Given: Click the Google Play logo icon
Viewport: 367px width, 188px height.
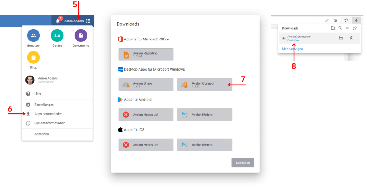Looking at the screenshot, I should pos(120,100).
